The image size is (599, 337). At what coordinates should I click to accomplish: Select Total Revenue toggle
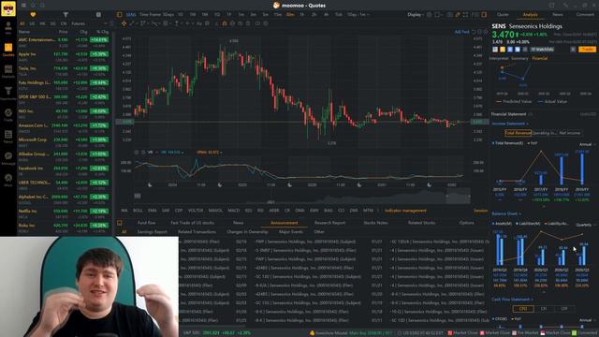coord(518,133)
